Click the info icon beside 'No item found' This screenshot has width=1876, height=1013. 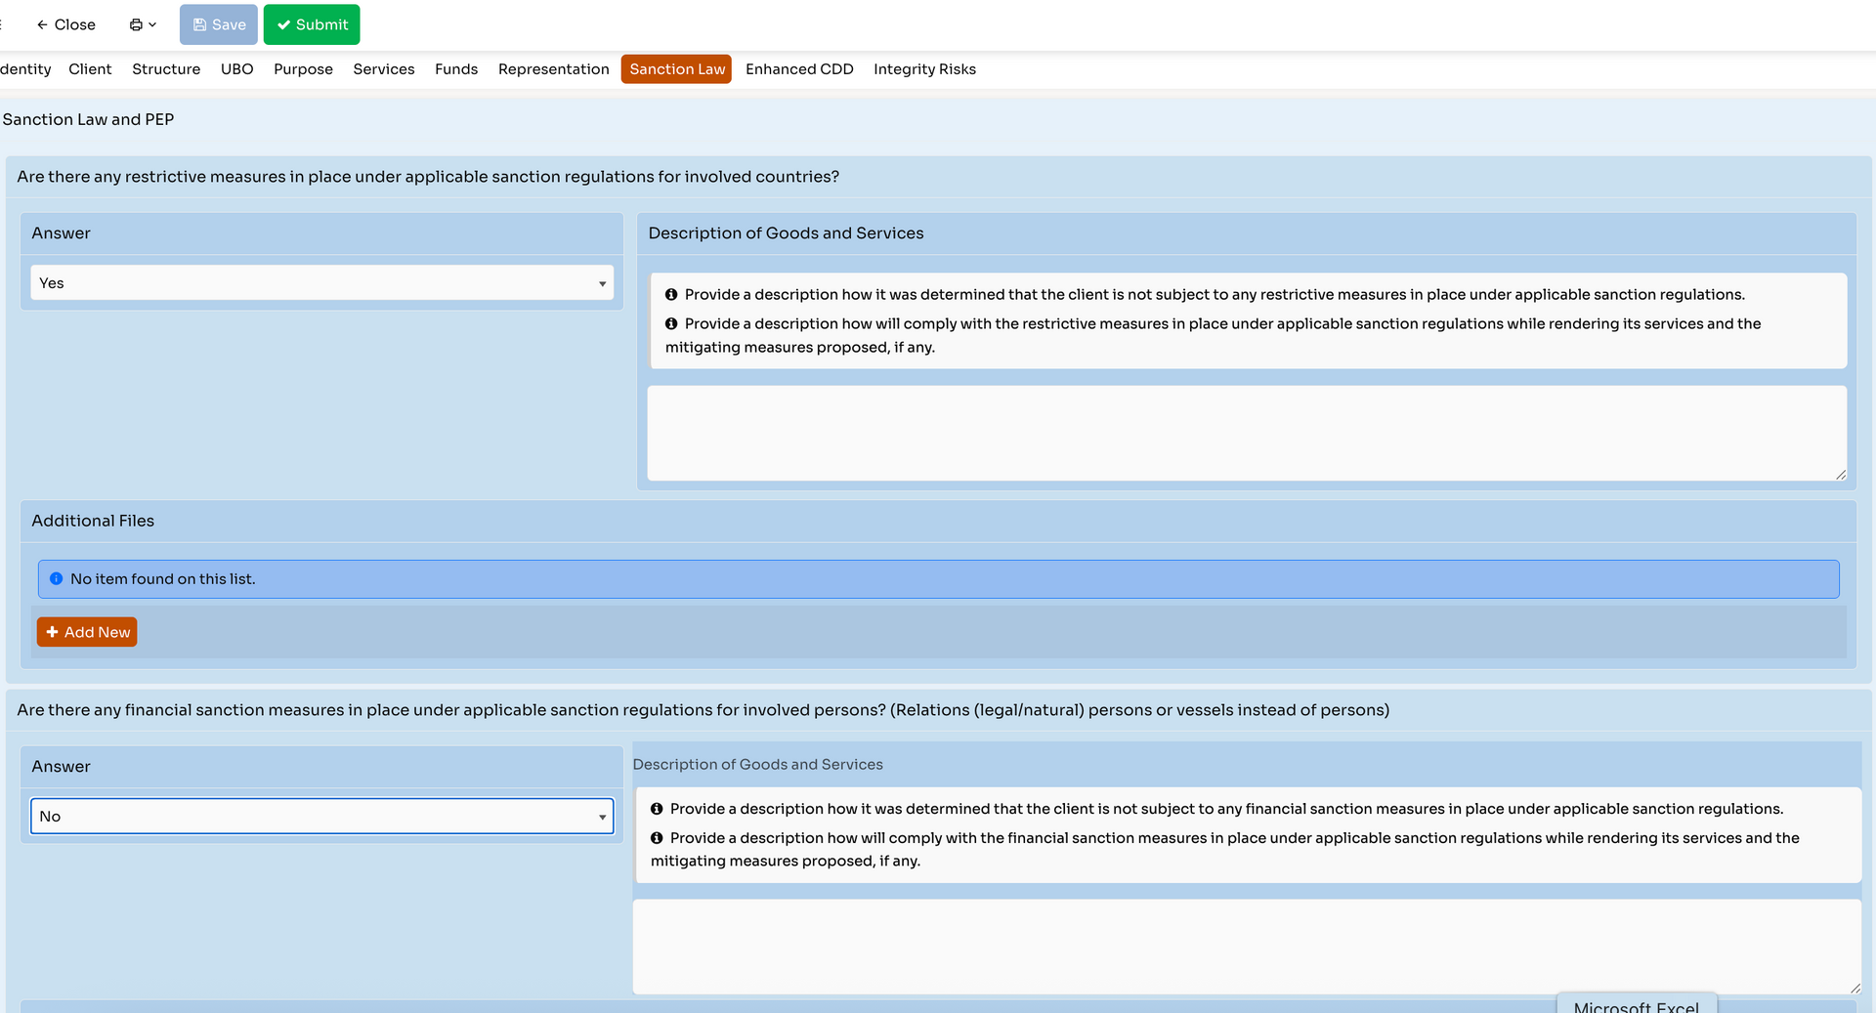point(57,579)
